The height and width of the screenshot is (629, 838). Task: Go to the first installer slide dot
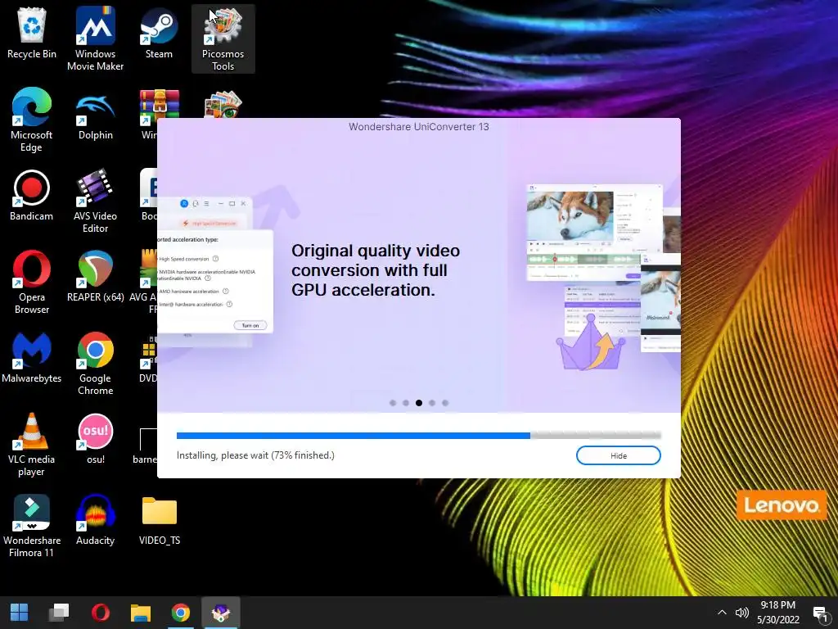[x=393, y=403]
